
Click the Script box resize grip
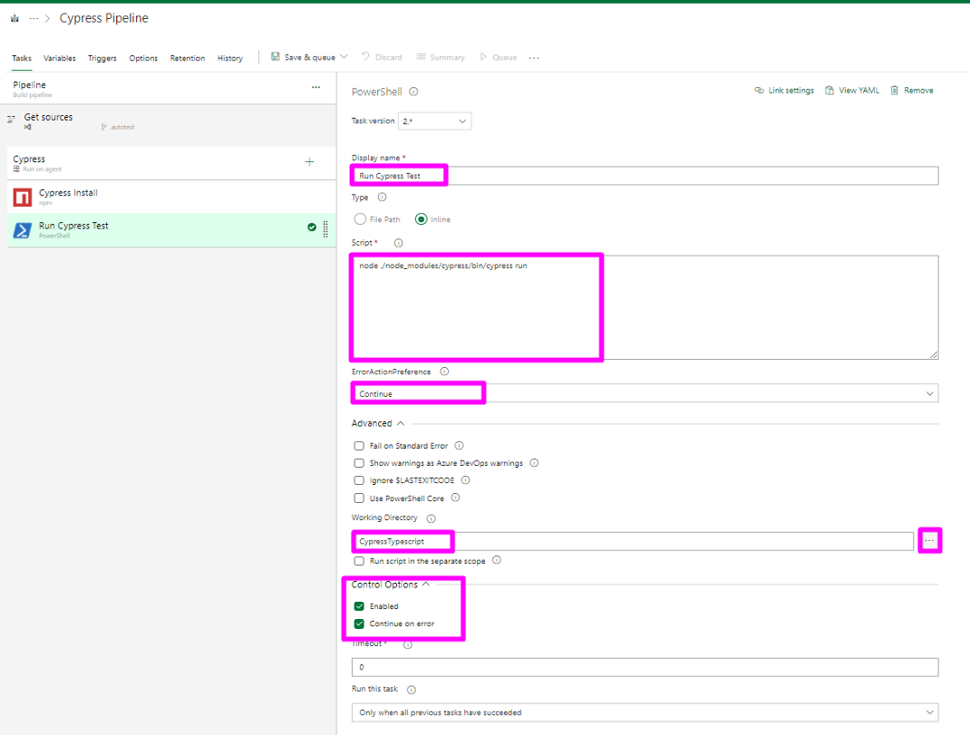[x=934, y=354]
